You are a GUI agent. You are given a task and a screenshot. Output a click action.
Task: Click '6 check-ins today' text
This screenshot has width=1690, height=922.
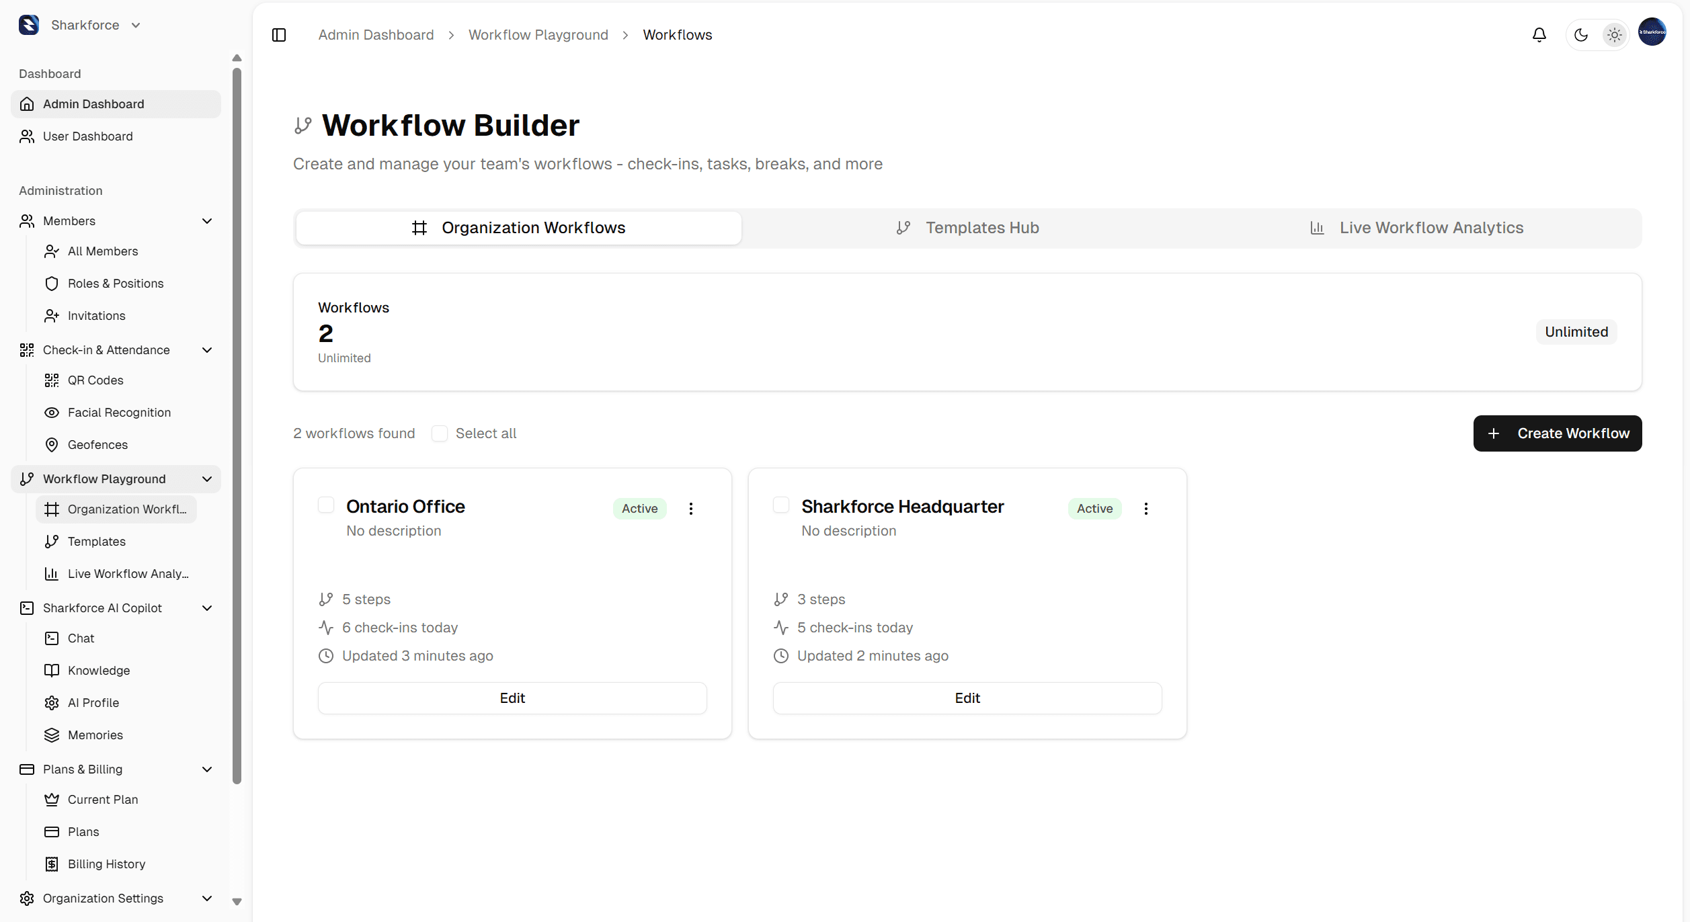click(400, 628)
